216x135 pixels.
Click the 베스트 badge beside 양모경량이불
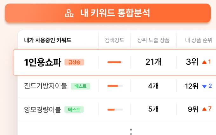click(74, 110)
